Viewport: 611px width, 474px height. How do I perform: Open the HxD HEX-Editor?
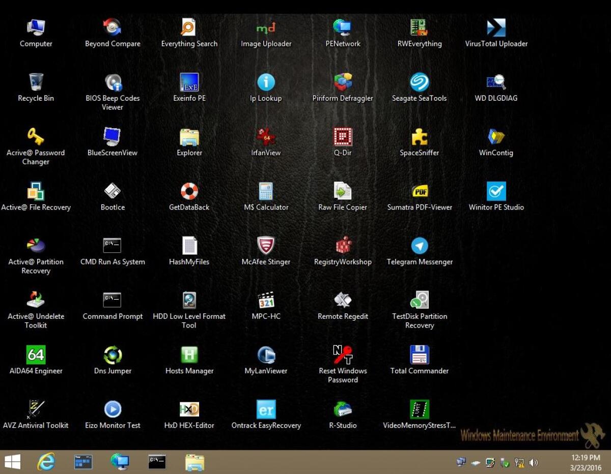point(189,408)
